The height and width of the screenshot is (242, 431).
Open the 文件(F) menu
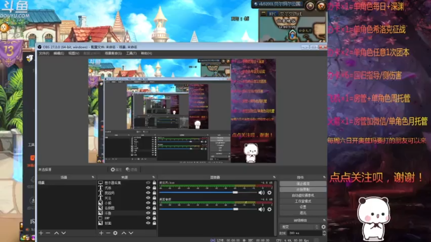point(44,53)
